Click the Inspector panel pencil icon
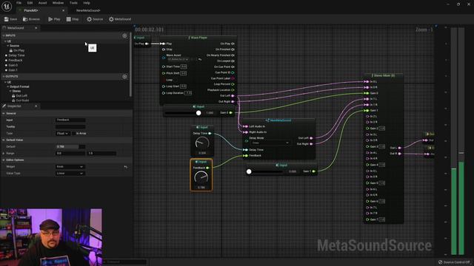The height and width of the screenshot is (266, 474). 4,106
